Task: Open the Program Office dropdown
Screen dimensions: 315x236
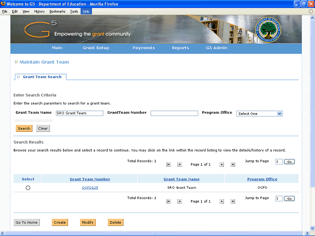Action: [259, 114]
